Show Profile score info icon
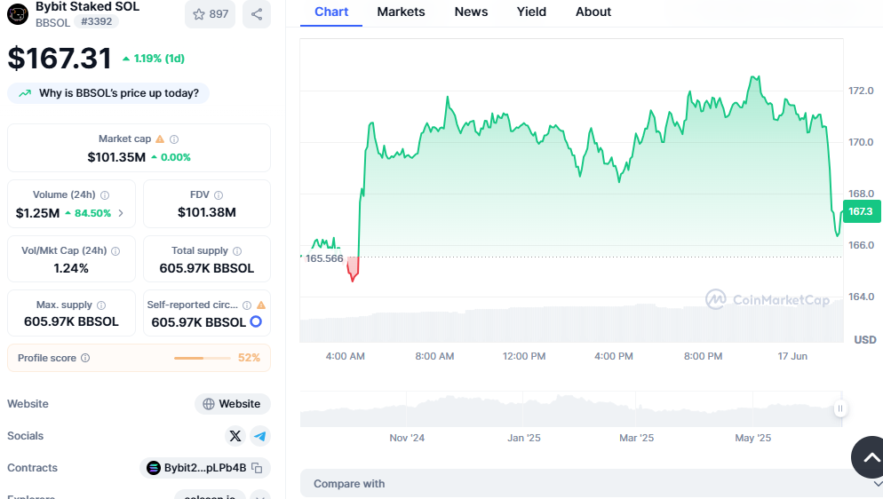The image size is (883, 499). click(x=85, y=358)
